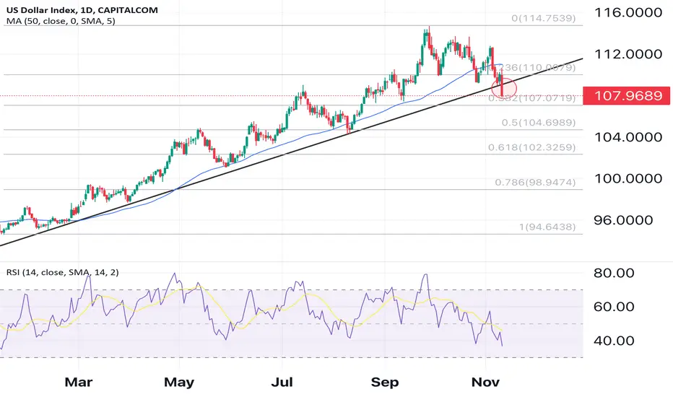Click the 1(94.6438) Fibonacci level label
Image resolution: width=673 pixels, height=397 pixels.
tap(547, 227)
